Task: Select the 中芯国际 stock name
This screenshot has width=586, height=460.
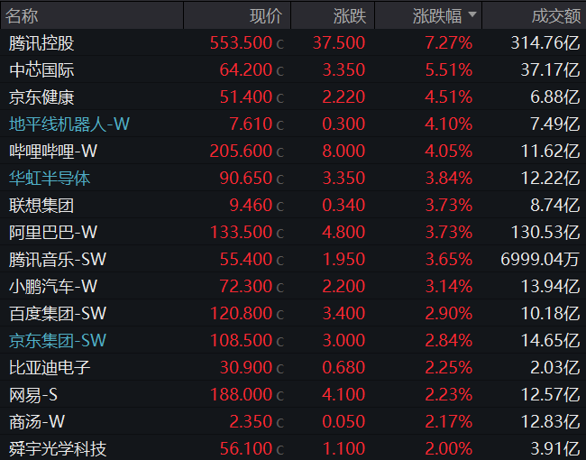Action: point(41,70)
